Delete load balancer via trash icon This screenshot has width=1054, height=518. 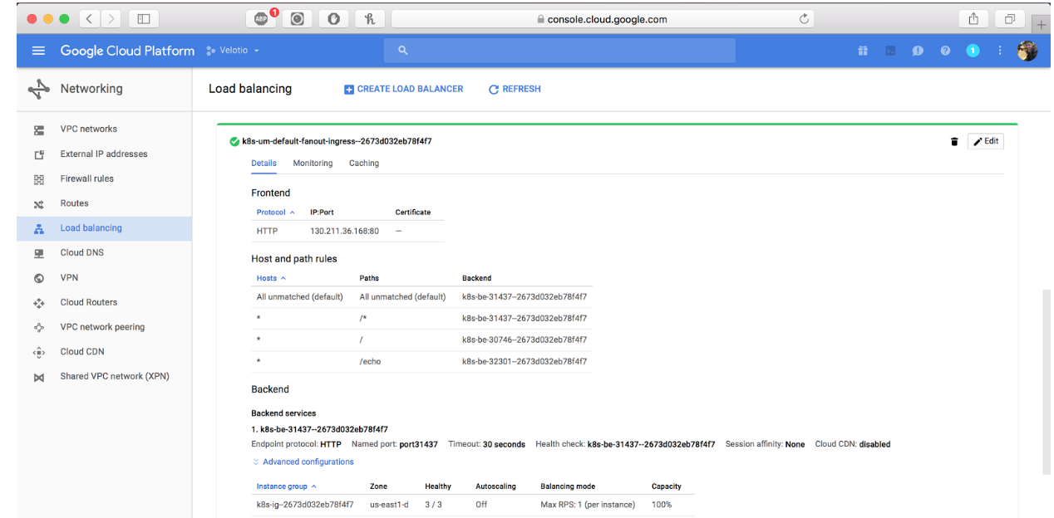[x=953, y=142]
